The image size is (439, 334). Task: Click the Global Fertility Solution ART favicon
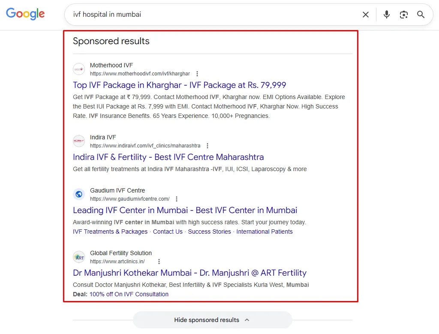pyautogui.click(x=79, y=257)
